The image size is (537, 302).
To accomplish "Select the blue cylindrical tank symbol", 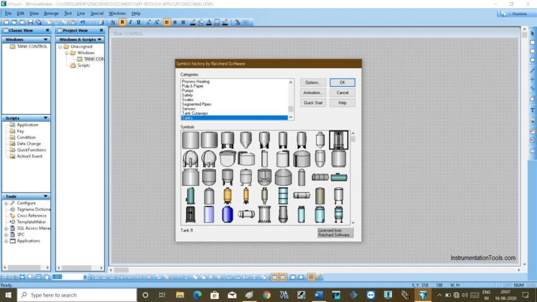I will click(x=227, y=215).
